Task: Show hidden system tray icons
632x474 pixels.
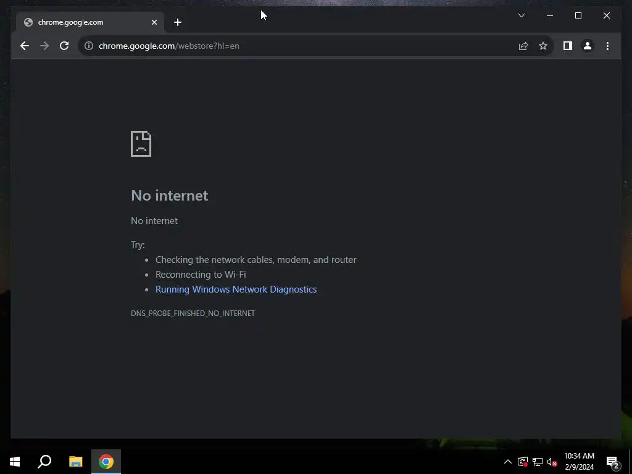Action: pos(508,462)
